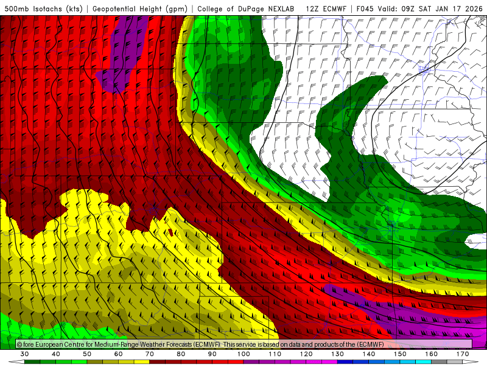Image resolution: width=487 pixels, height=365 pixels.
Task: Click the 'College of DuPage NEXLAB' label
Action: click(x=246, y=9)
